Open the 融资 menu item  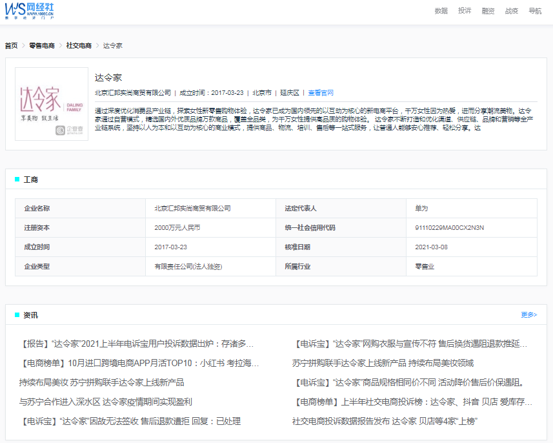point(488,11)
